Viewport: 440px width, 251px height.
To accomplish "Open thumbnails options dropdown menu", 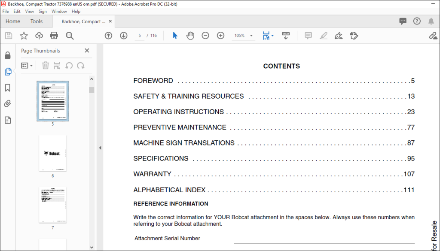I will 27,66.
